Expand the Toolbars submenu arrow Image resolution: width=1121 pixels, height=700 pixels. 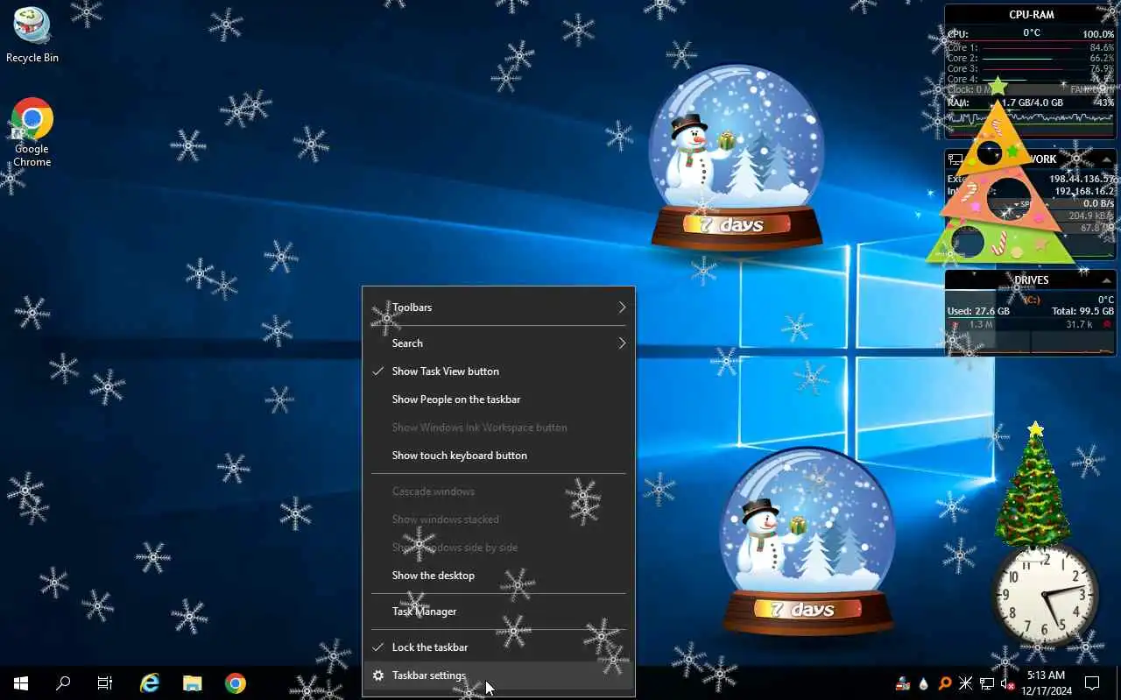(x=622, y=308)
